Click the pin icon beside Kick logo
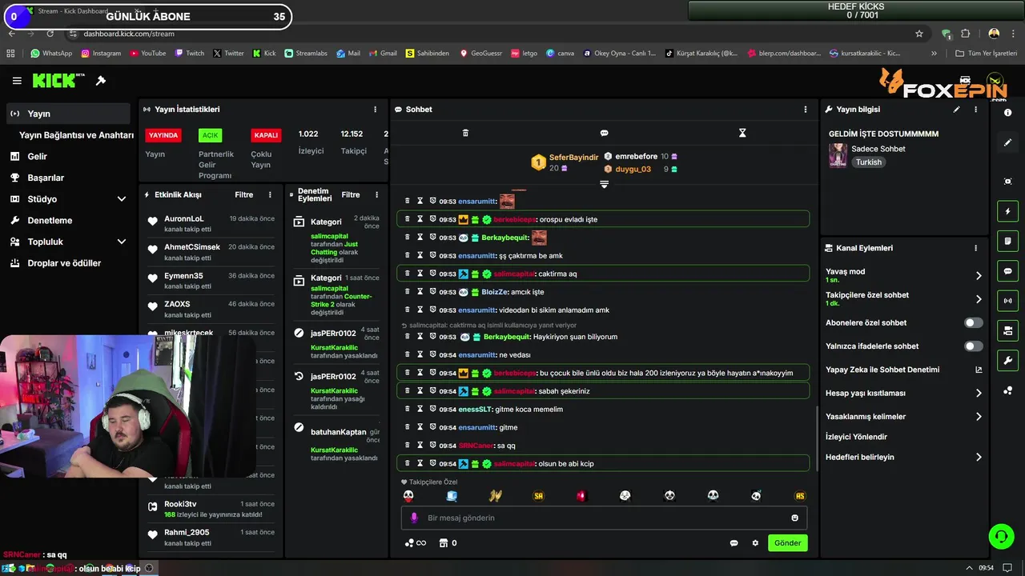1025x576 pixels. point(101,81)
